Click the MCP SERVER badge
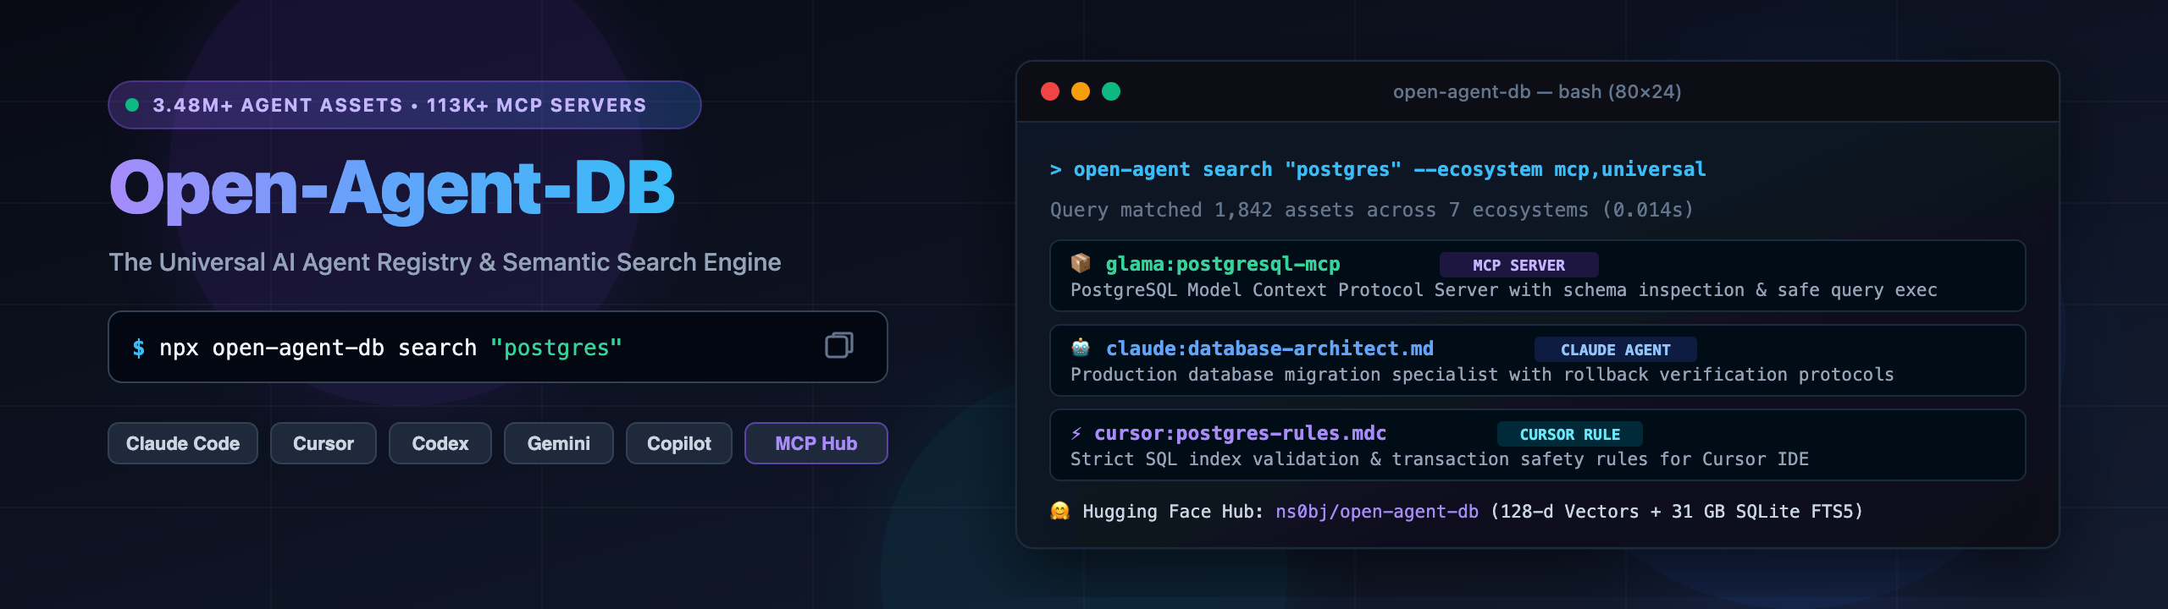2168x609 pixels. coord(1518,265)
